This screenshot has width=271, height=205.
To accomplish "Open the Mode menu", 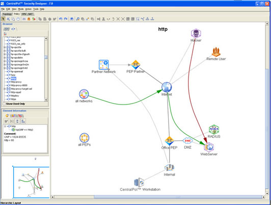I will (x=21, y=9).
